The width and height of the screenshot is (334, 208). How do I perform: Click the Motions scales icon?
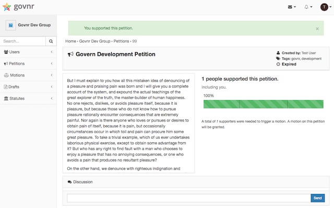coord(6,75)
